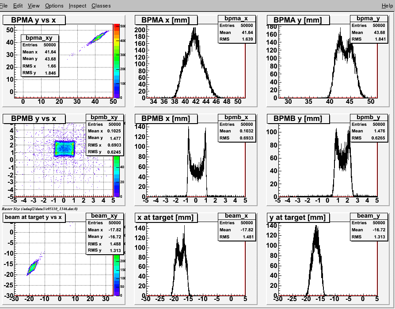Screen dimensions: 395x309
Task: Click Mean x -17.82 in beam_xy stats
Action: point(105,230)
